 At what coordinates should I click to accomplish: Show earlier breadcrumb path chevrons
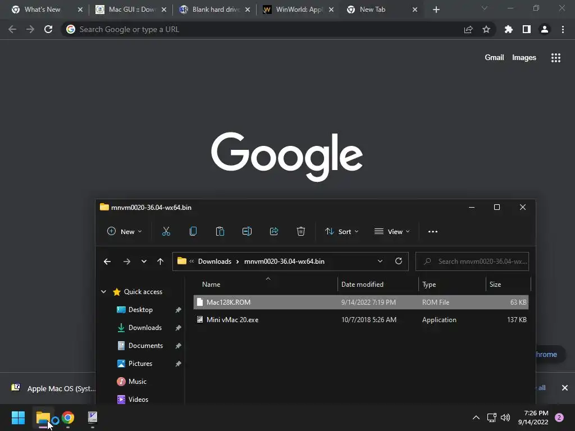[191, 261]
